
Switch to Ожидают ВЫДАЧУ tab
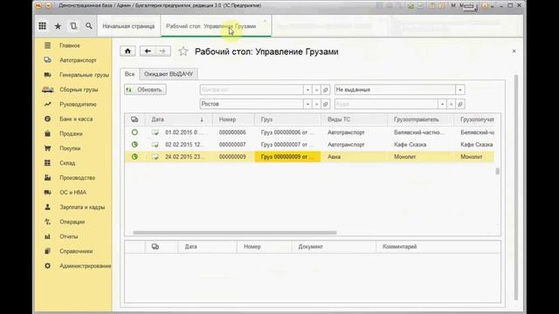169,74
